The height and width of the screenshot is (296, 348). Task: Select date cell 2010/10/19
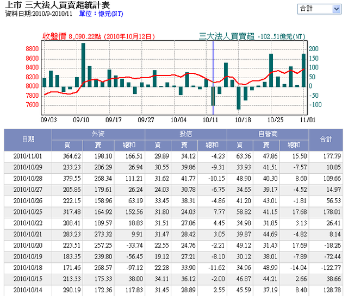pos(28,257)
